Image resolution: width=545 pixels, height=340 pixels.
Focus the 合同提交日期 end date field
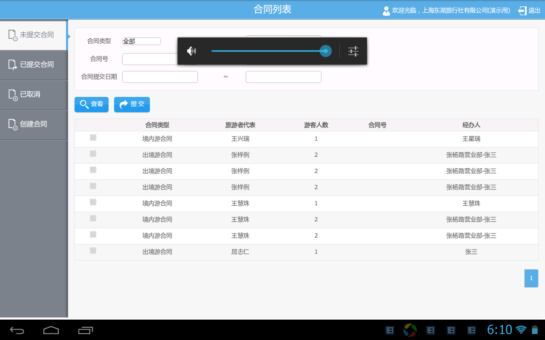pyautogui.click(x=284, y=77)
